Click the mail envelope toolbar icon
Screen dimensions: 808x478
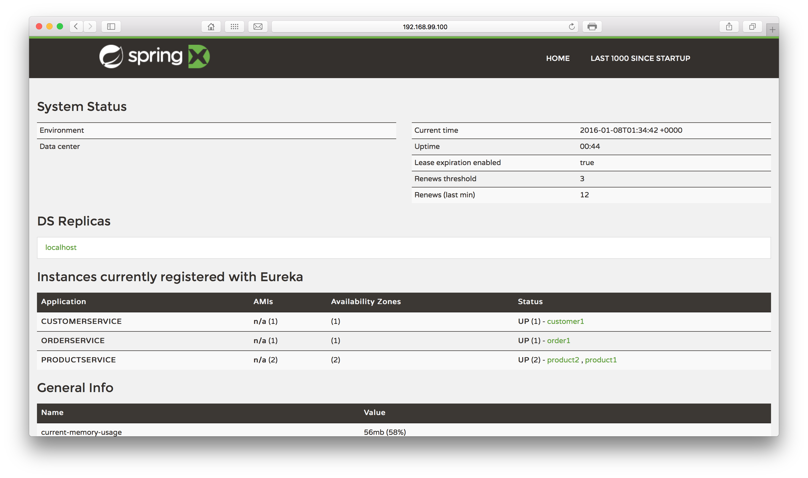pos(258,26)
